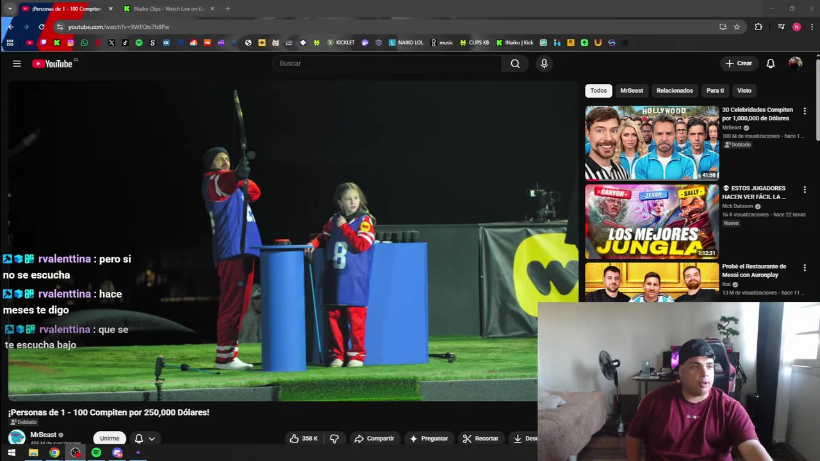Open the Spotify bookmark icon in bookmarks bar

[139, 43]
